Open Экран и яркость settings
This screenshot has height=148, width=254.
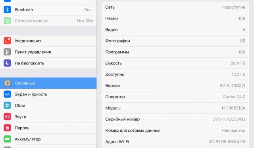click(48, 94)
